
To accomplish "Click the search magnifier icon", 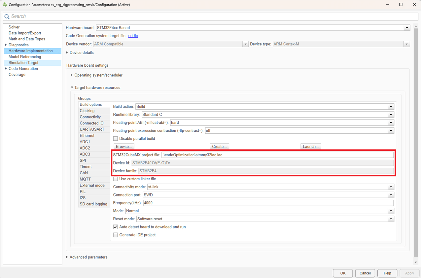I will click(x=7, y=17).
